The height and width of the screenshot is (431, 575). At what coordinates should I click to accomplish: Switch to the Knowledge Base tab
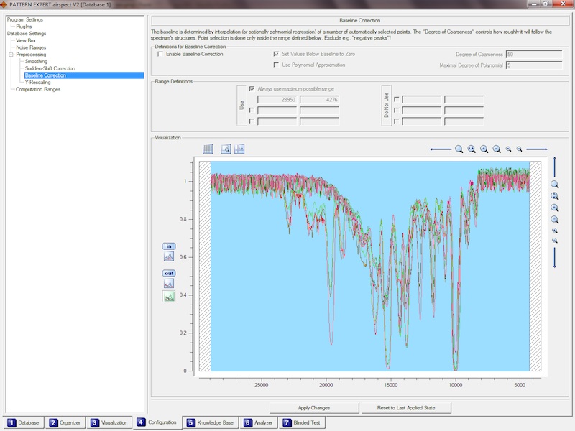click(x=211, y=423)
